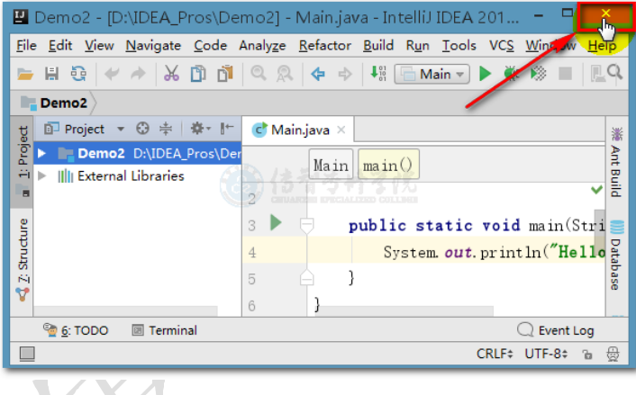Viewport: 636px width, 395px height.
Task: Change line separator CRLF in status bar
Action: tap(495, 354)
